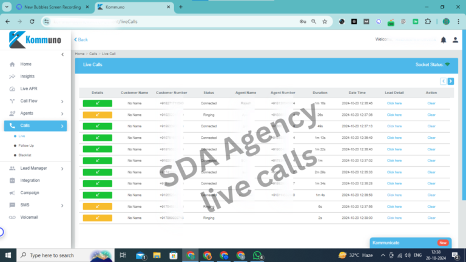Expand the Agents submenu chevron
Viewport: 466px width, 262px height.
(x=62, y=113)
